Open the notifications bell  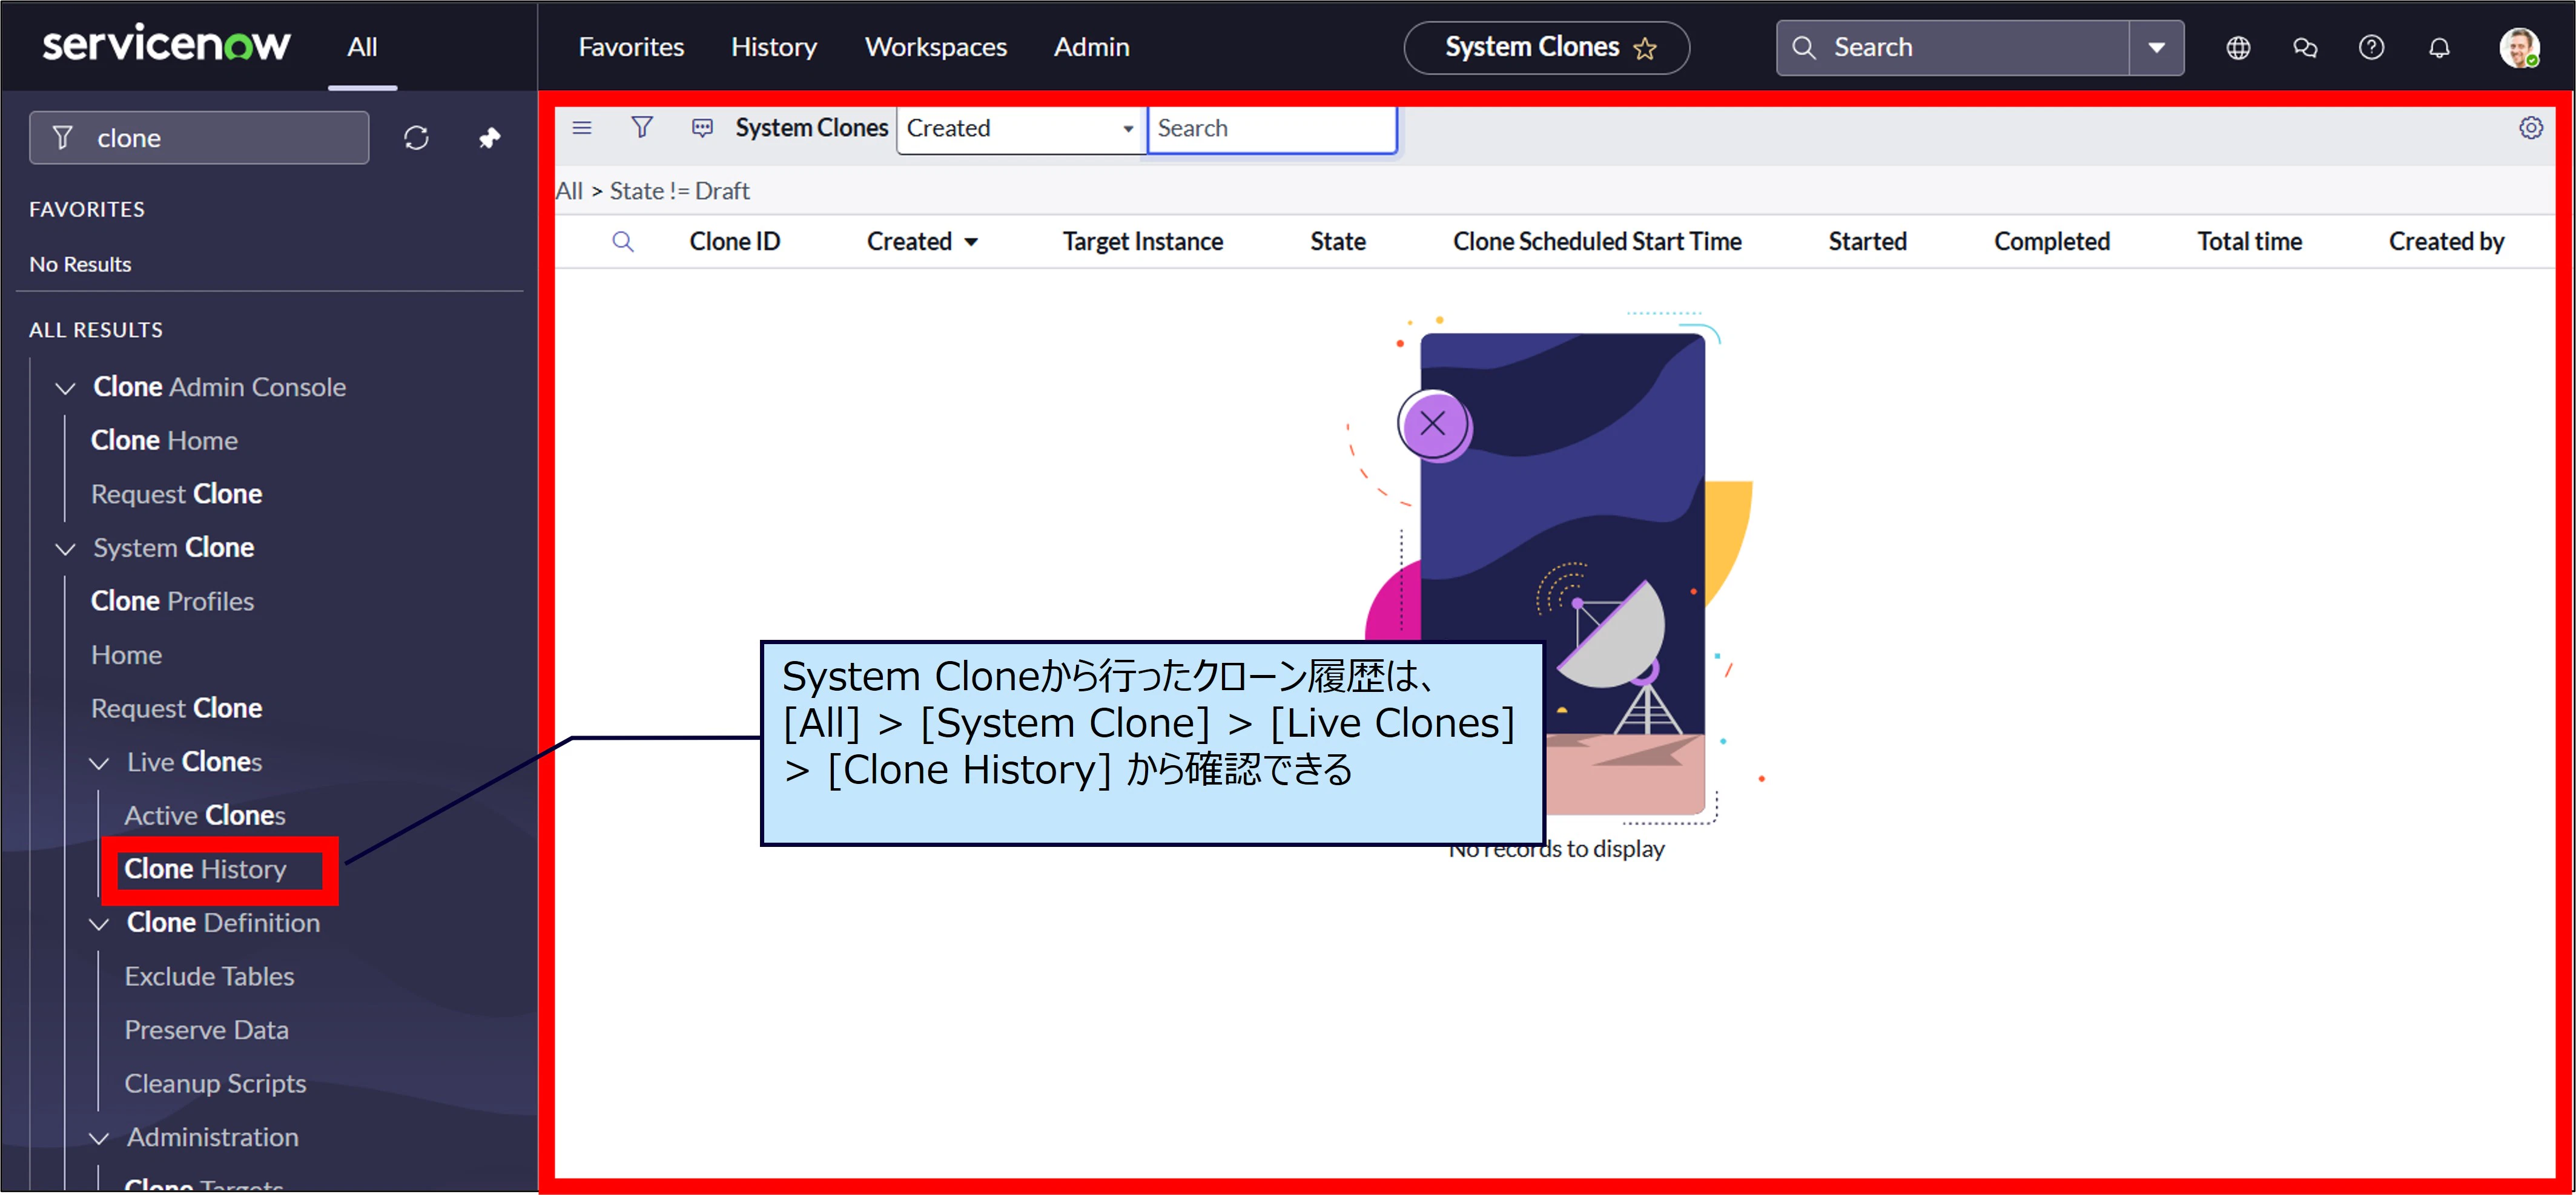click(2439, 48)
